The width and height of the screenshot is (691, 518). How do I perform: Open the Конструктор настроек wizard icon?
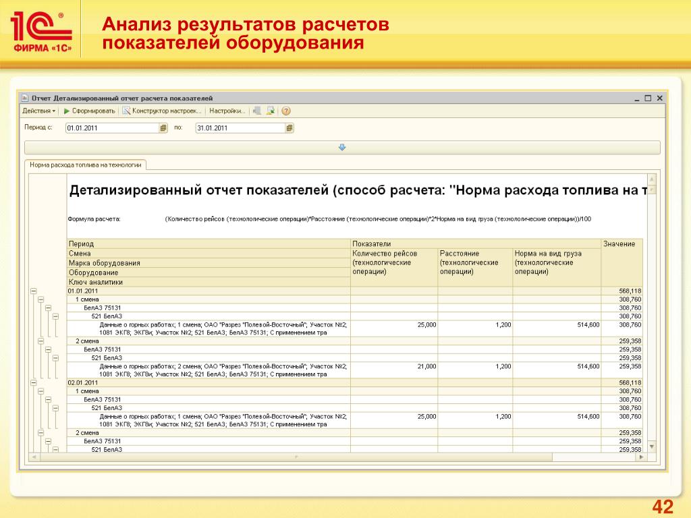pos(126,111)
